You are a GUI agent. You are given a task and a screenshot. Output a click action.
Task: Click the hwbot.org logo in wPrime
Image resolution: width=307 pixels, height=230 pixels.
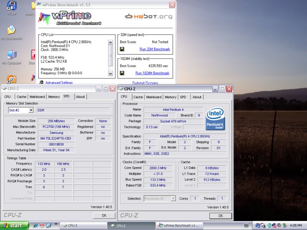(149, 16)
